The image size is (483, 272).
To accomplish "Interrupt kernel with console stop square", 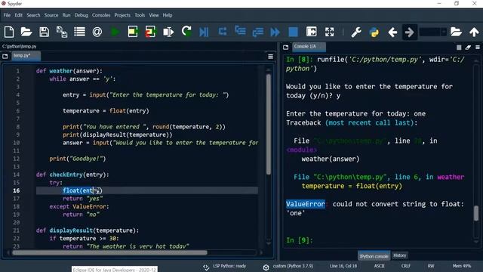I will (459, 47).
